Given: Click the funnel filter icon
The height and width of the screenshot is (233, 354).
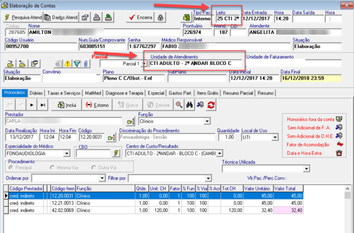Looking at the screenshot, I should (x=77, y=64).
